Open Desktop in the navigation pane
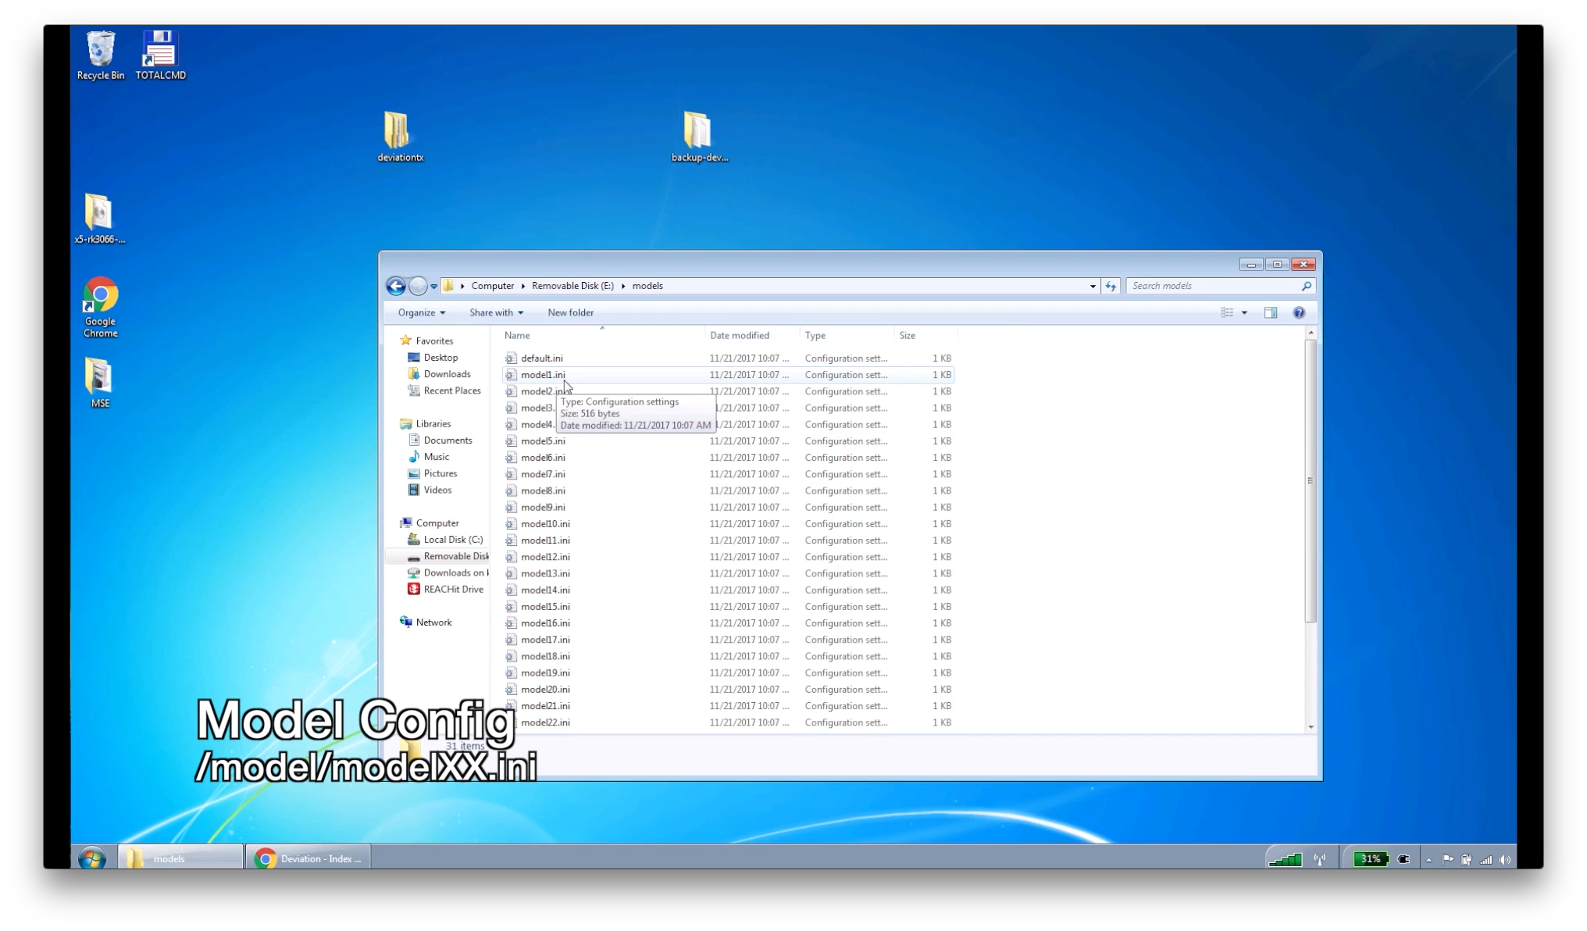Viewport: 1587px width, 931px height. (x=440, y=358)
